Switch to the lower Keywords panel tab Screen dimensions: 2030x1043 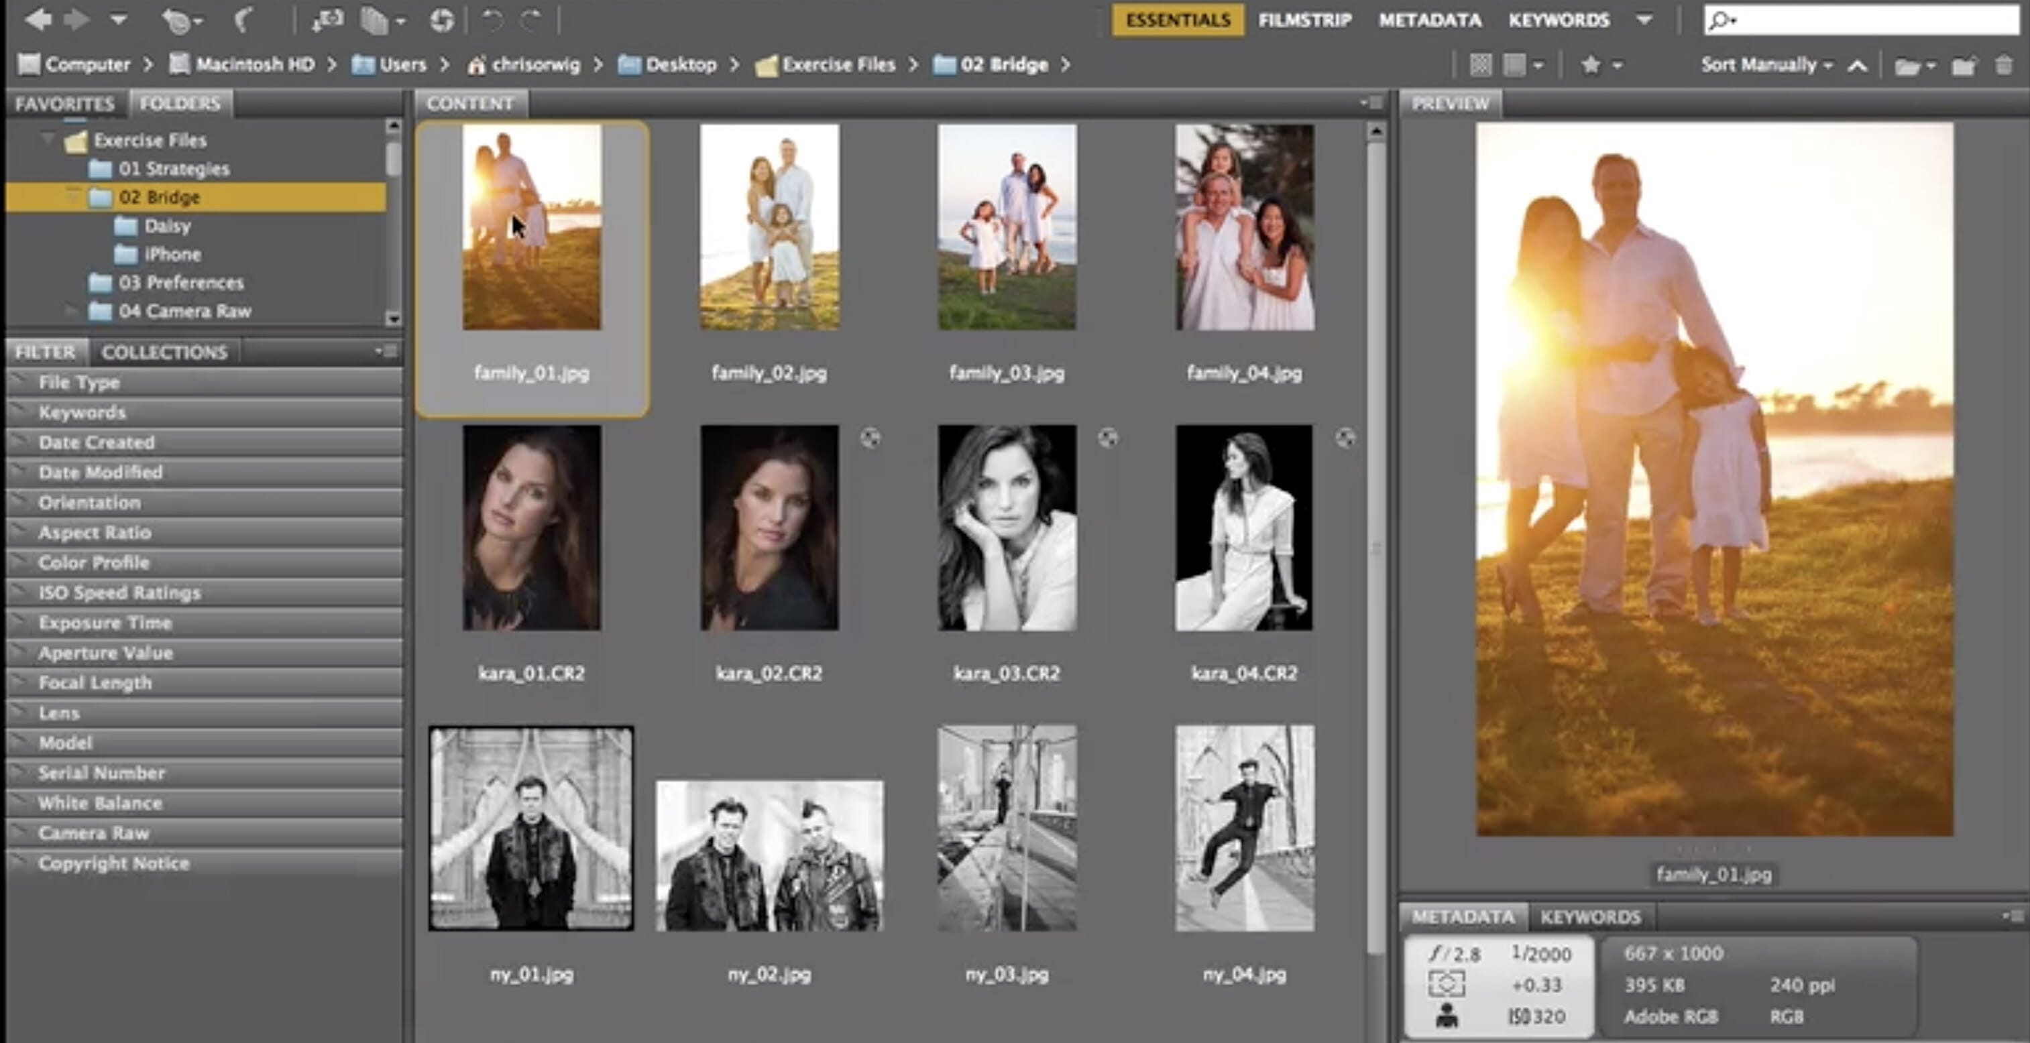point(1590,917)
